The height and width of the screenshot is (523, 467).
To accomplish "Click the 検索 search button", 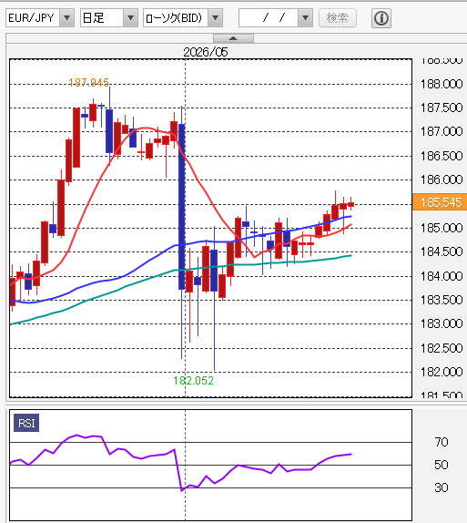I will (x=338, y=18).
